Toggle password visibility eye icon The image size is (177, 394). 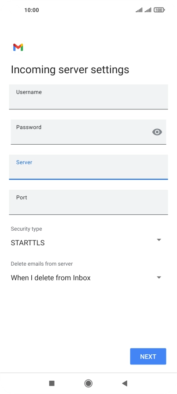(157, 132)
